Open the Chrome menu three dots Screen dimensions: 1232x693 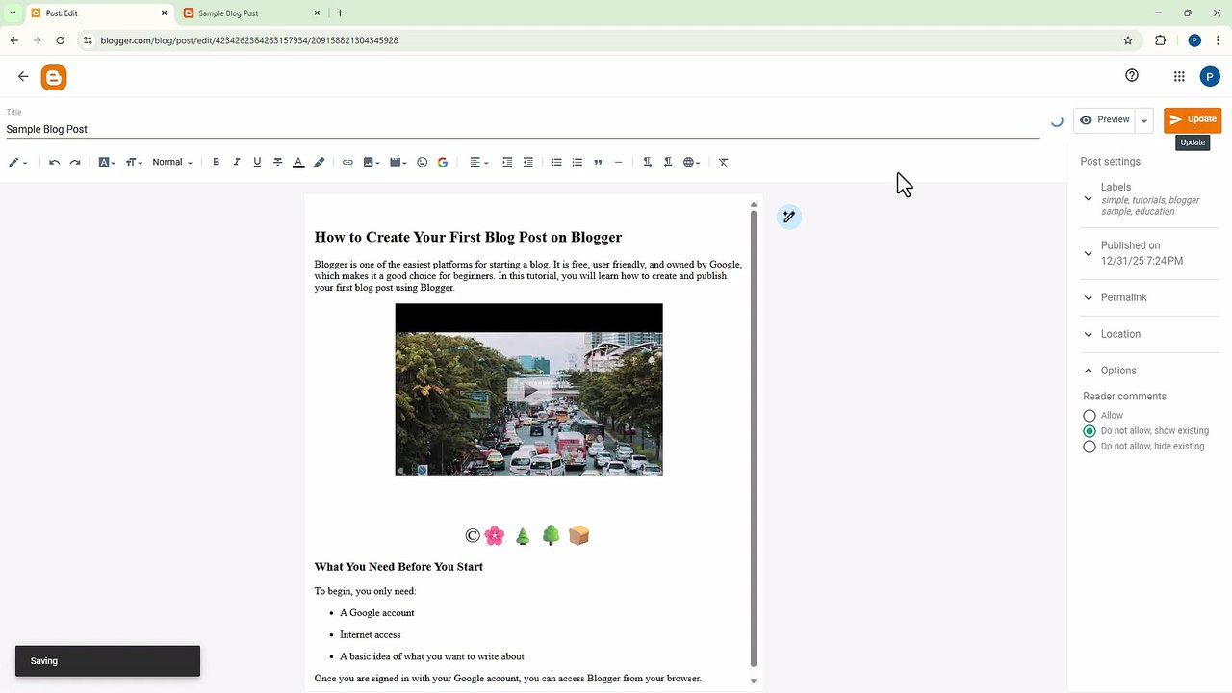[x=1218, y=40]
